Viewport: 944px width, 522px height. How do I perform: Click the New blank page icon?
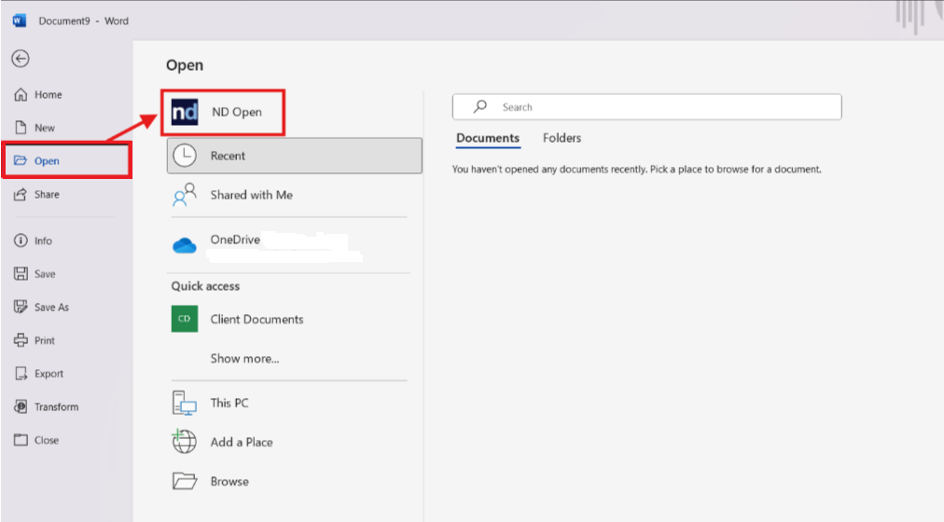(21, 128)
